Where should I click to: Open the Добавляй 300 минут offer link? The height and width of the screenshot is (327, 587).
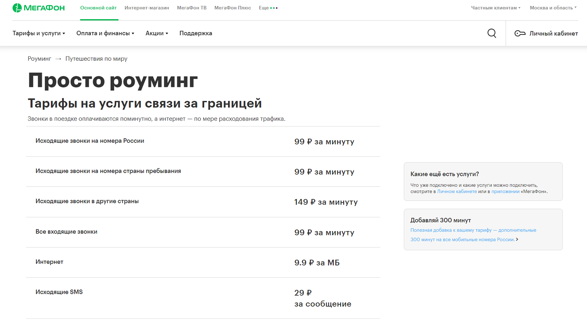pyautogui.click(x=474, y=235)
